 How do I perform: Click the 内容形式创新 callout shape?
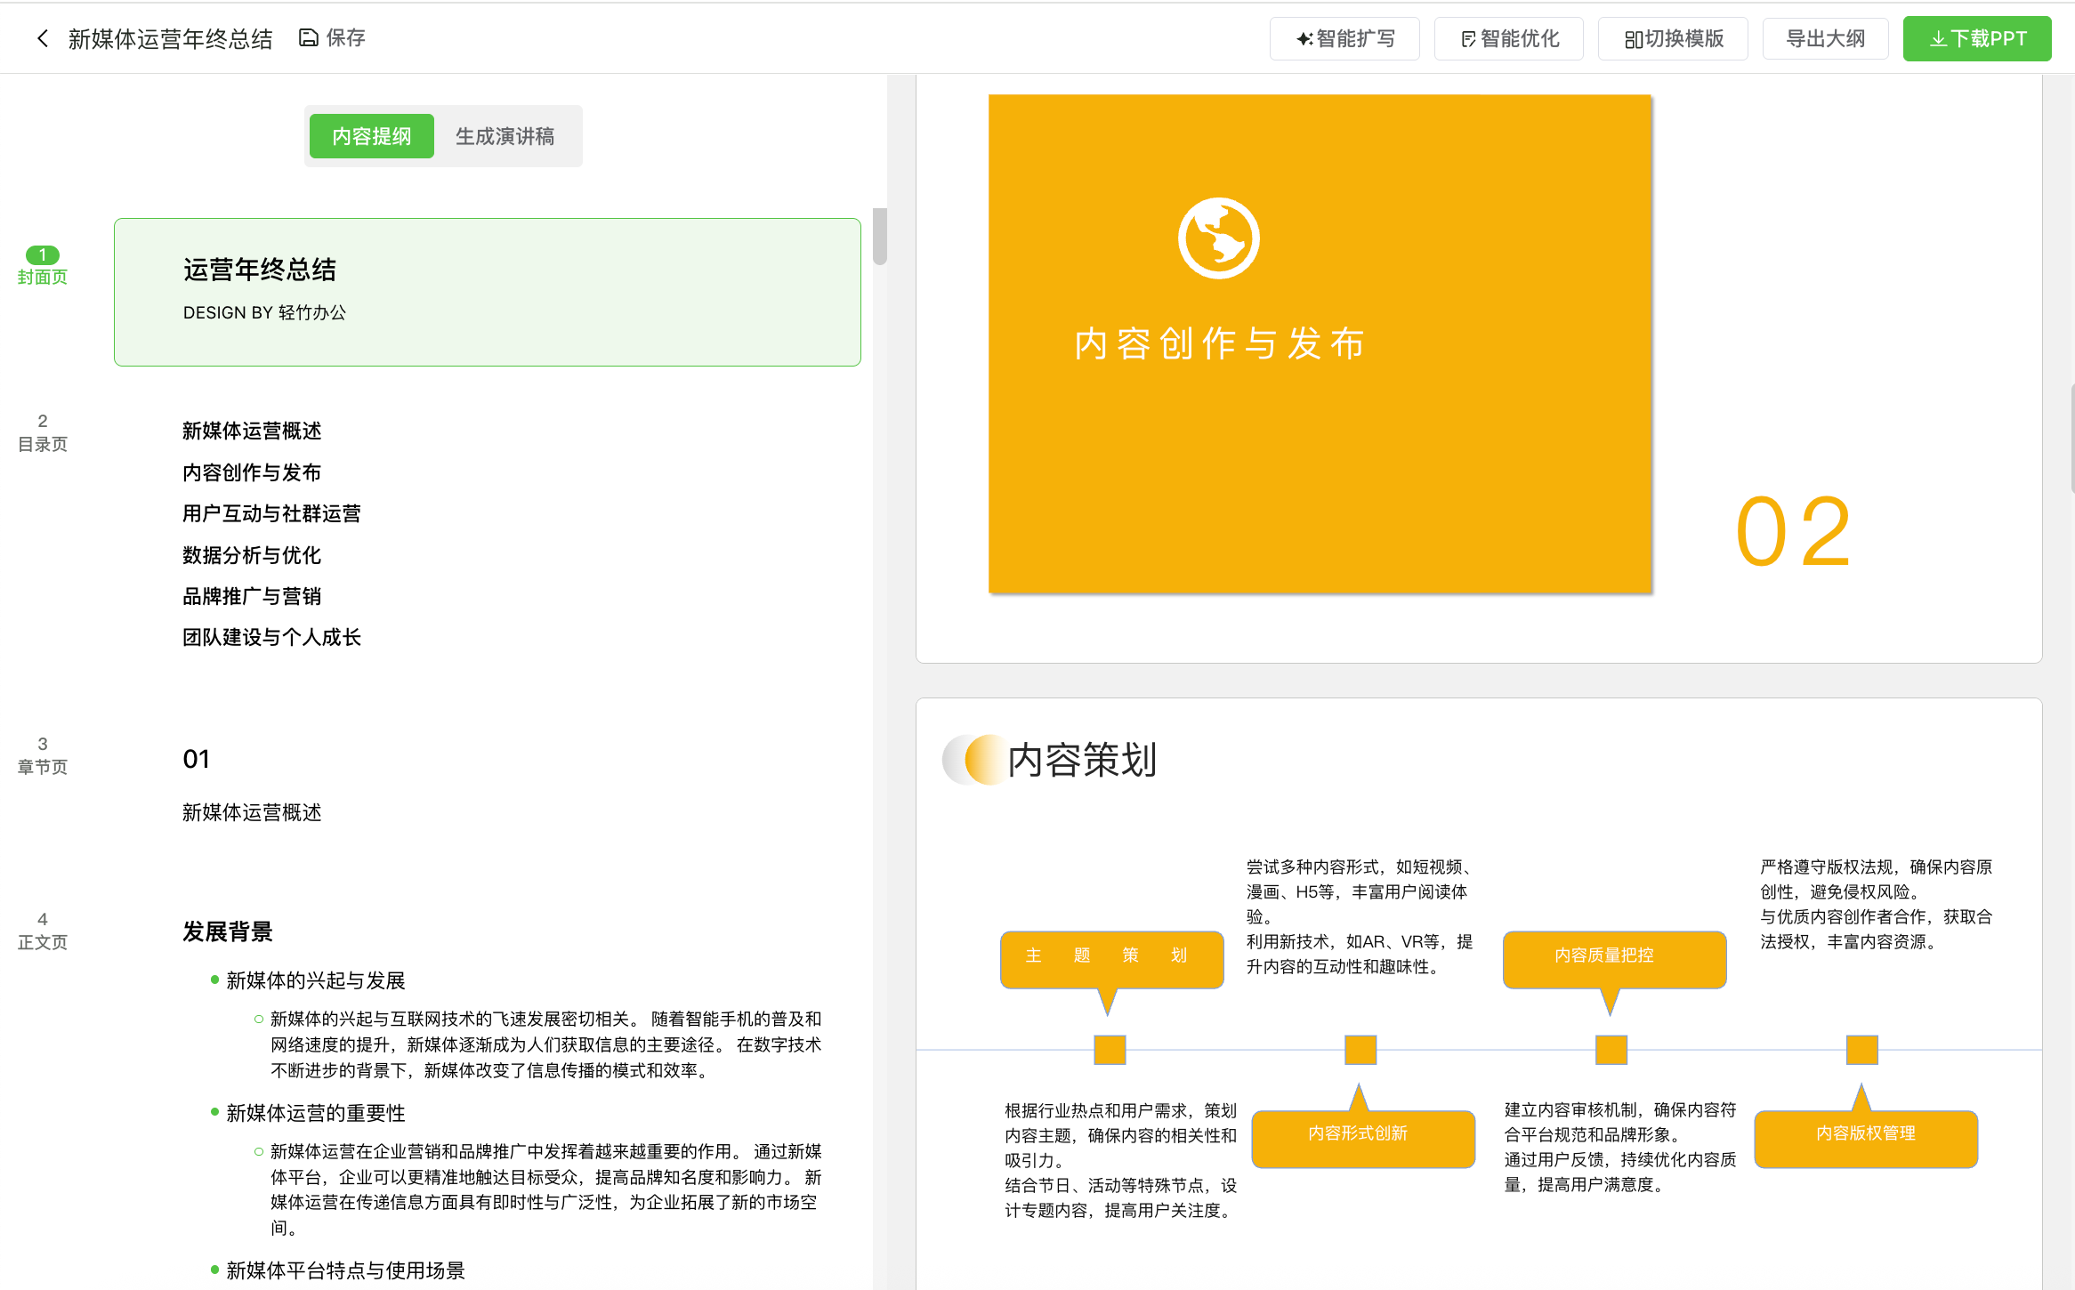(1361, 1135)
